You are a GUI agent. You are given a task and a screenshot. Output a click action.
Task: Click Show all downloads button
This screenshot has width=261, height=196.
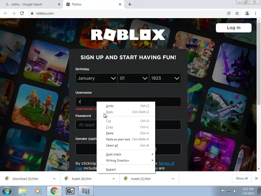(x=242, y=178)
